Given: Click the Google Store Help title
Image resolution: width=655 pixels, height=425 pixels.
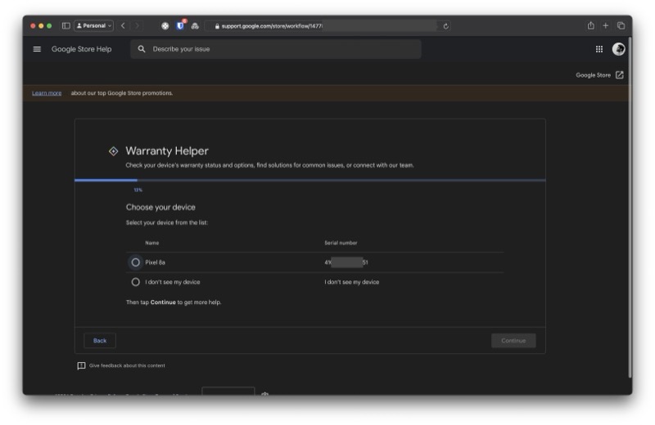Looking at the screenshot, I should (81, 49).
